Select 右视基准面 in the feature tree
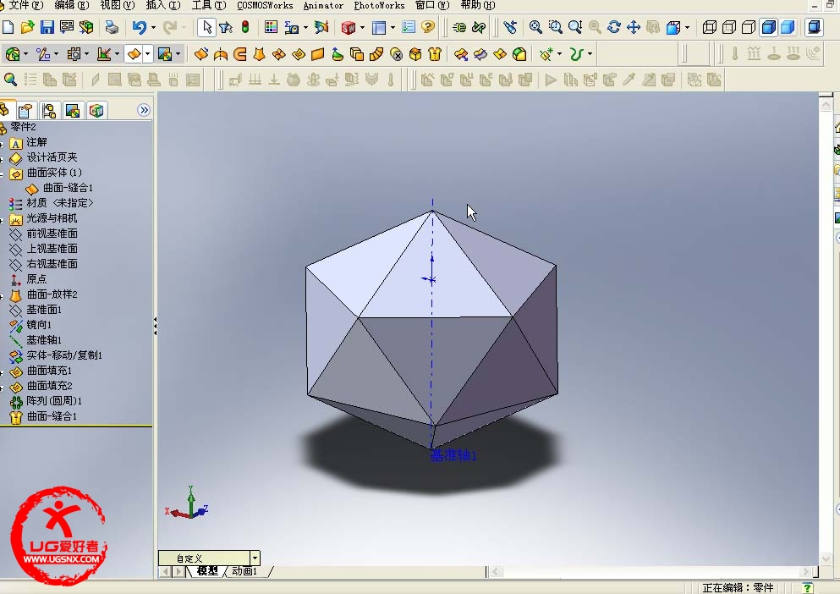 pos(52,264)
